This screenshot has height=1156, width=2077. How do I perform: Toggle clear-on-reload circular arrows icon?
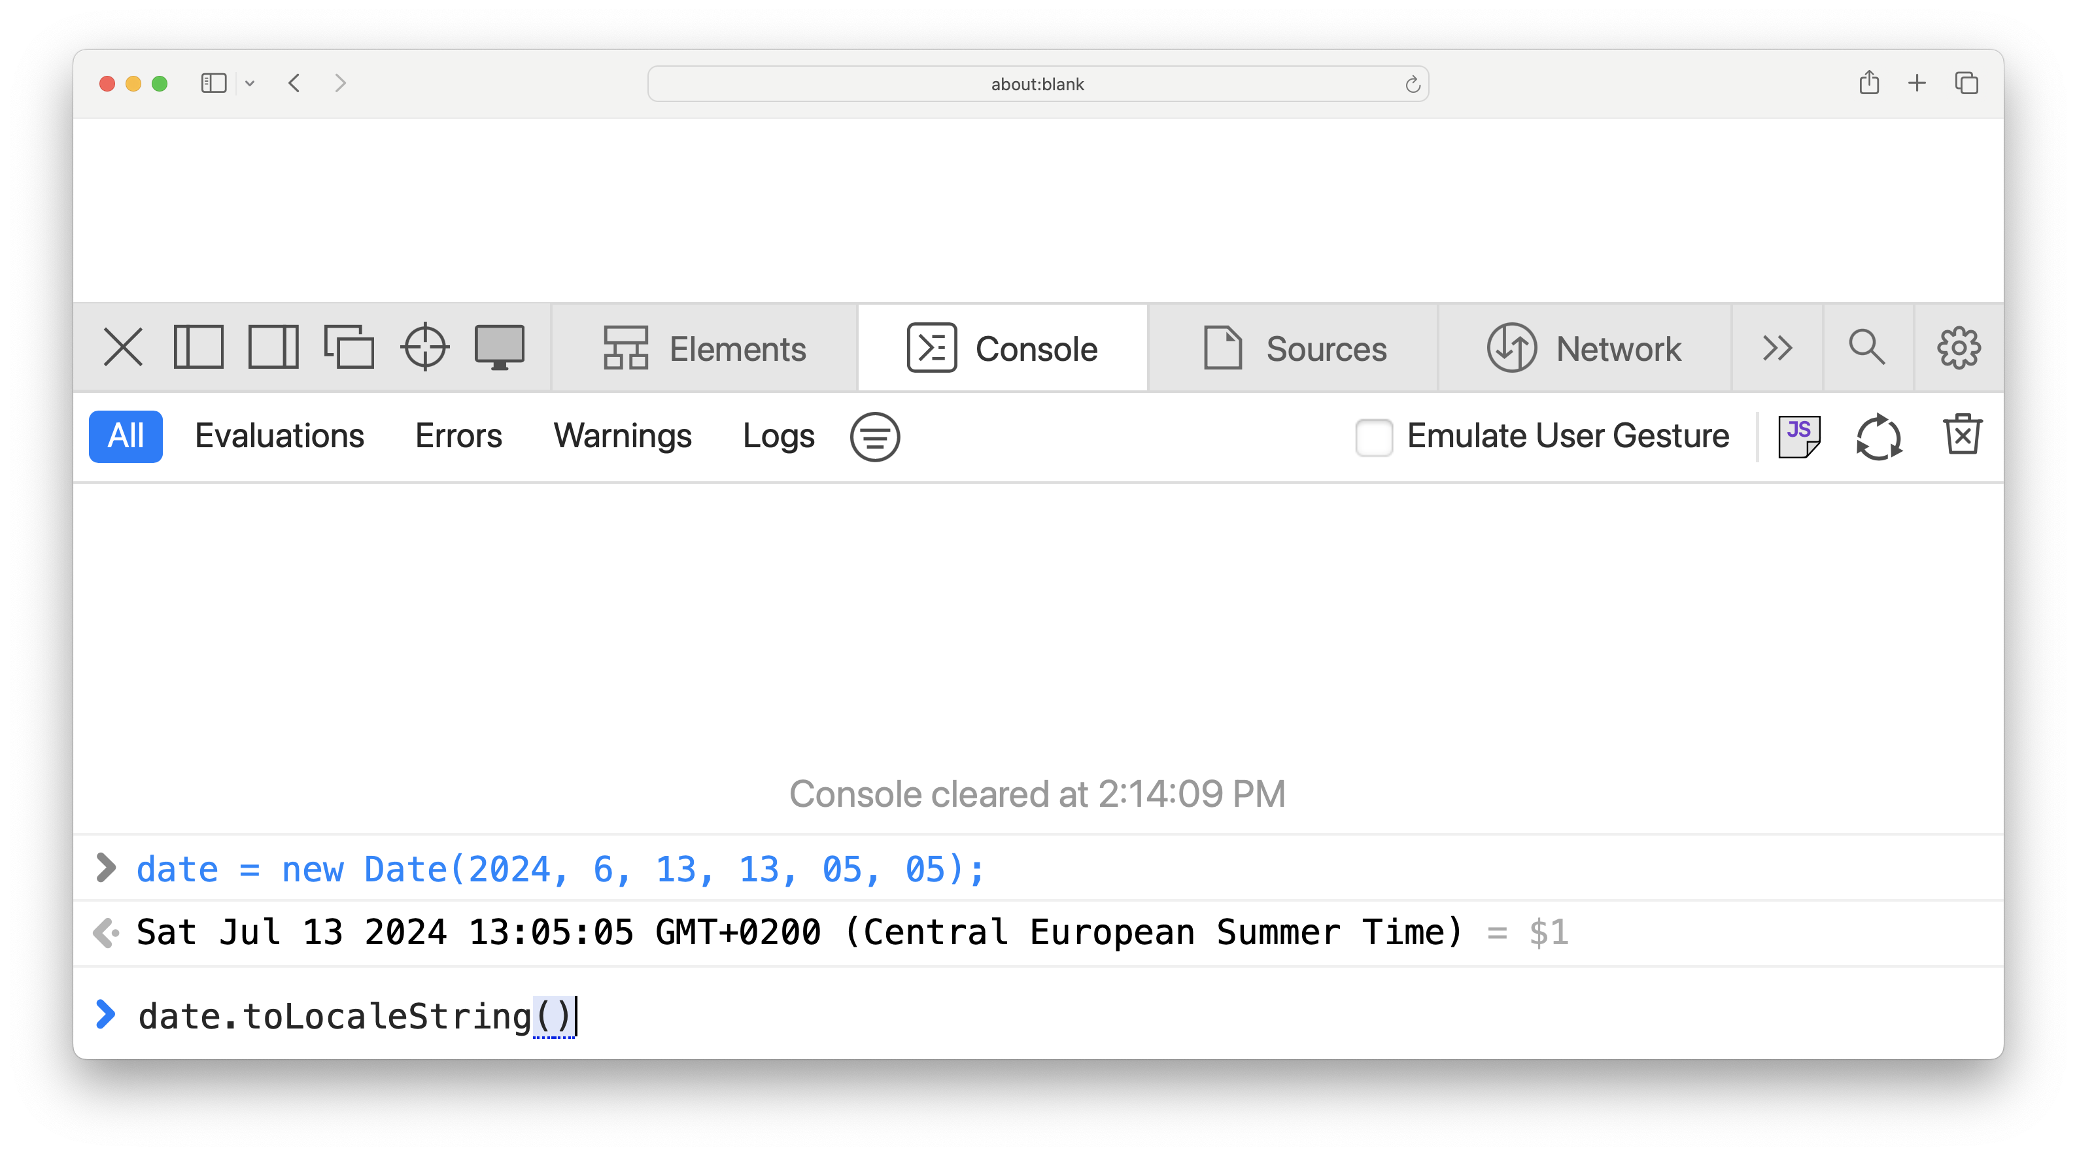click(1879, 436)
